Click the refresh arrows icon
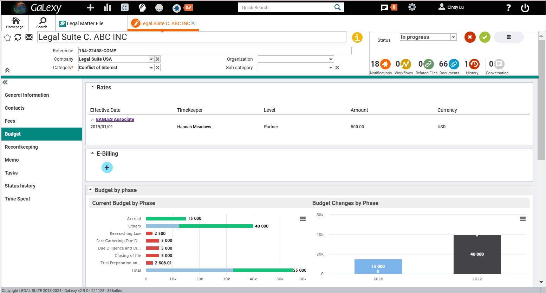The height and width of the screenshot is (293, 546). click(x=18, y=37)
